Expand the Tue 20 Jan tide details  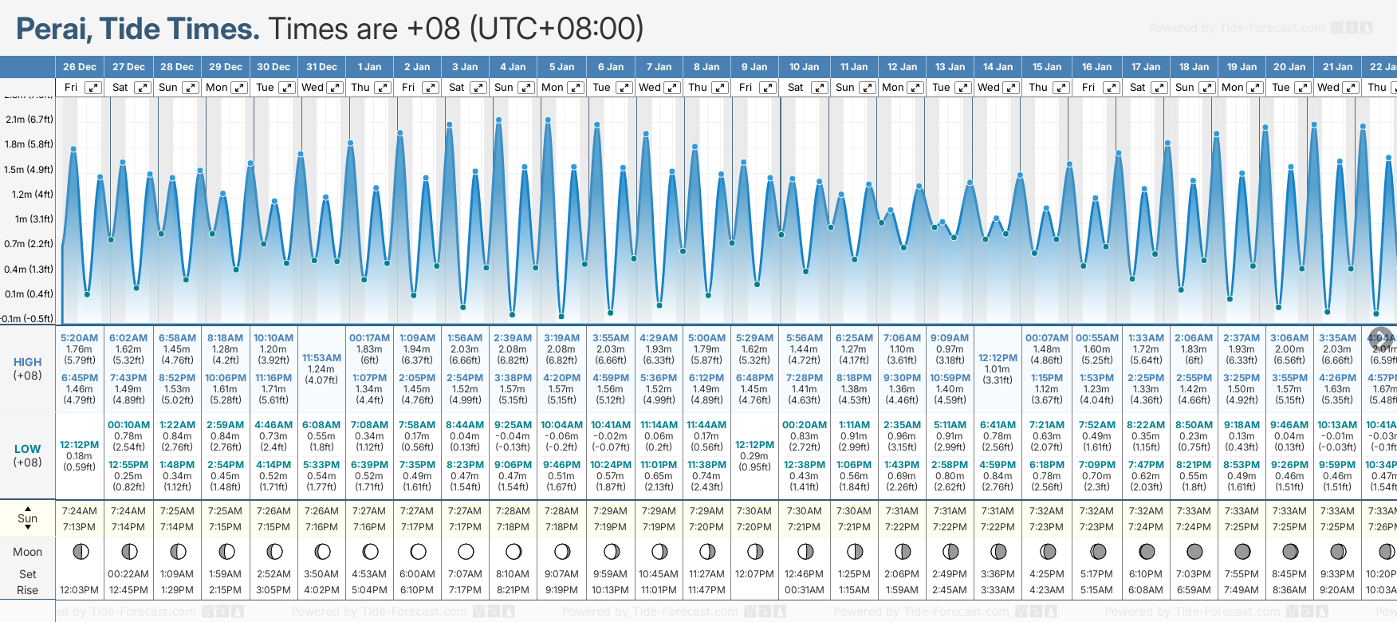point(1302,88)
